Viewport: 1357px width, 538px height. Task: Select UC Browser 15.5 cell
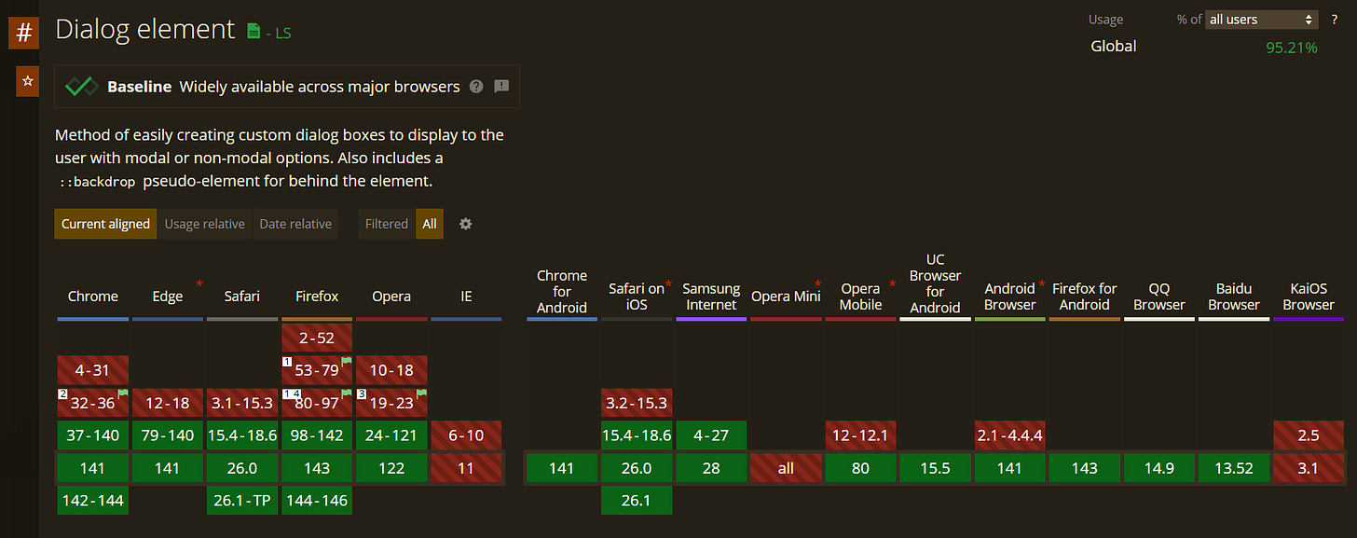935,468
